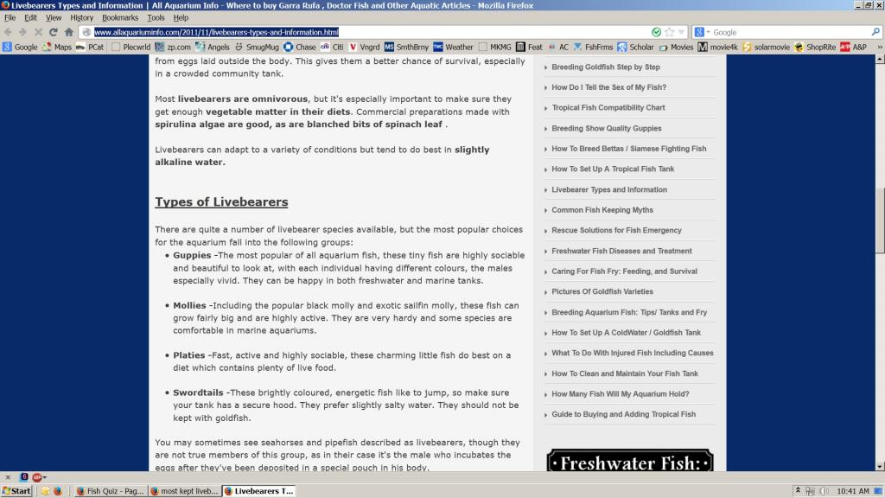This screenshot has width=885, height=498.
Task: Switch to 'Fish Quiz' taskbar window
Action: (x=109, y=491)
